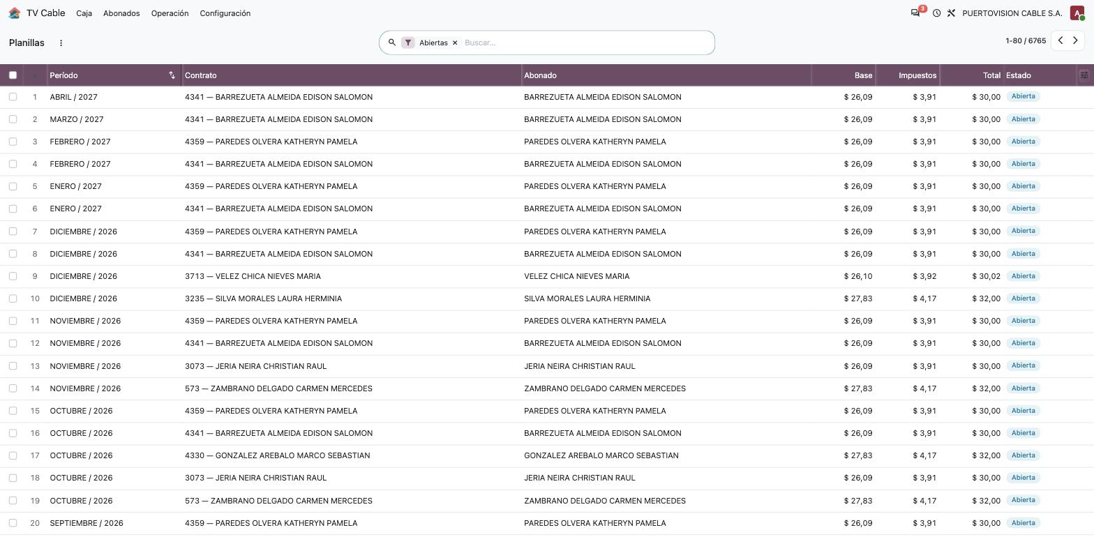Click row 14 abonado ZAMBRANO DELGADO CARMEN MERCEDES
The image size is (1094, 537).
[x=605, y=388]
